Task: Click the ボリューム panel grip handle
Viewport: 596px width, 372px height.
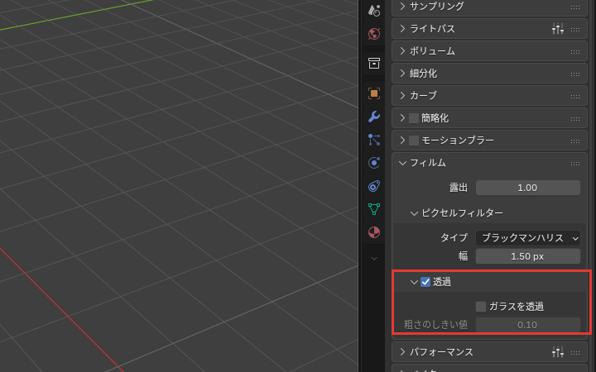Action: click(575, 51)
